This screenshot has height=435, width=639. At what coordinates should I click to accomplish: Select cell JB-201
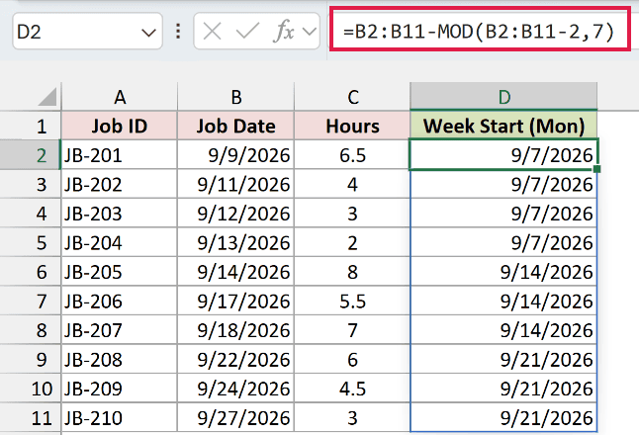[120, 155]
